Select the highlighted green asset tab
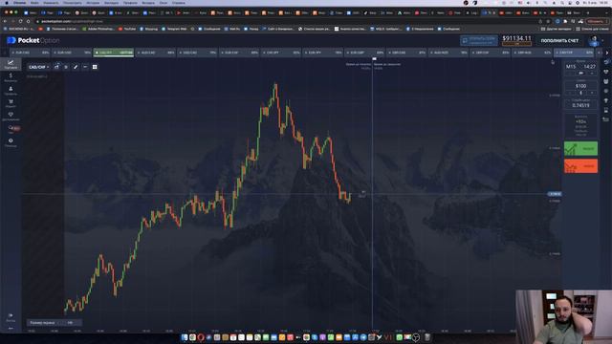The width and height of the screenshot is (612, 344). point(114,53)
